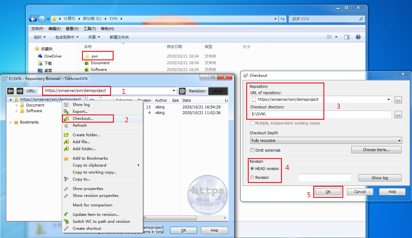Click the Show log button in Checkout

tap(380, 178)
